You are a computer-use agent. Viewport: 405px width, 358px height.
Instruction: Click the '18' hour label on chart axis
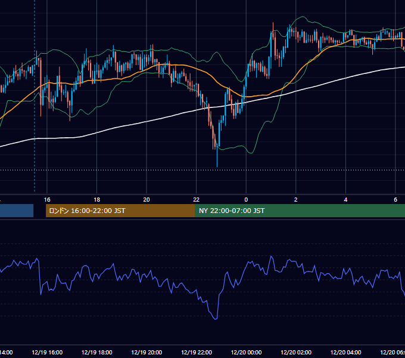pos(97,200)
